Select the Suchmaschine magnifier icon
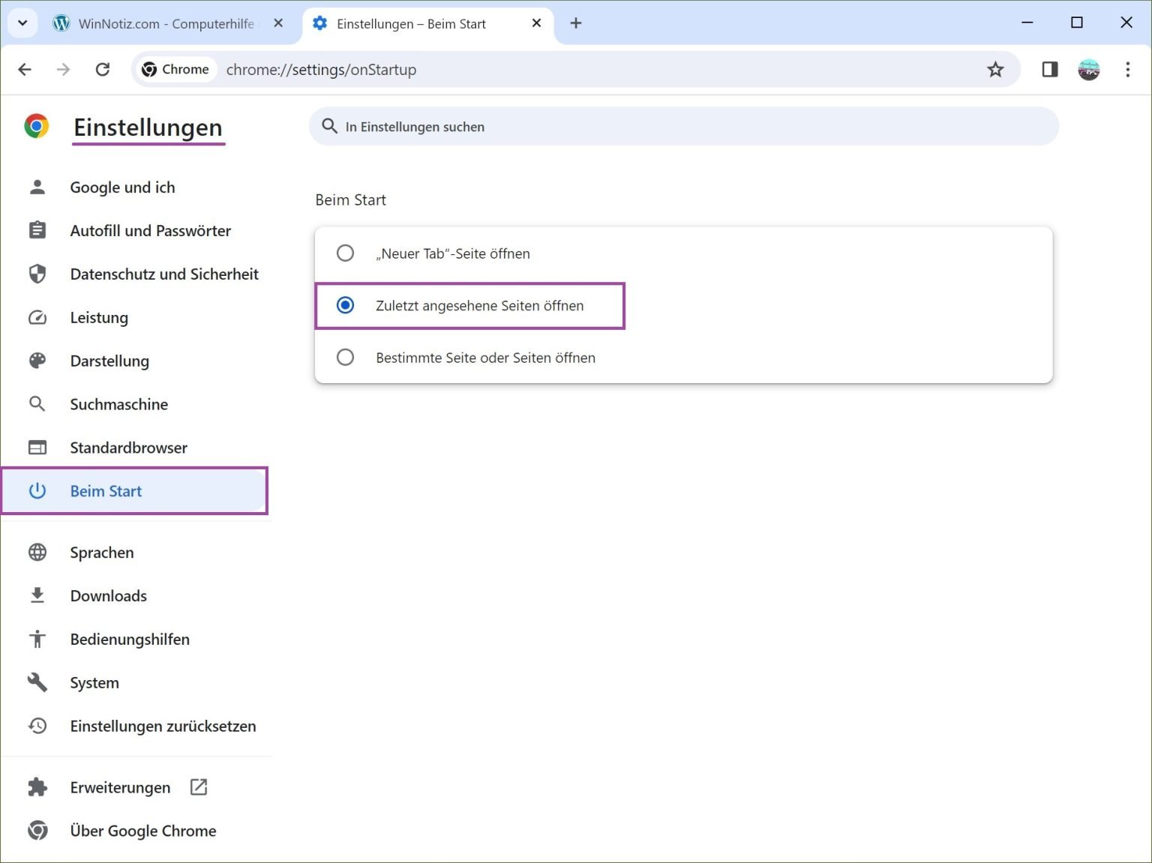This screenshot has height=863, width=1152. tap(37, 404)
